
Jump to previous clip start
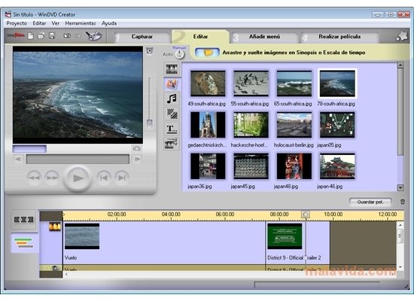click(104, 178)
